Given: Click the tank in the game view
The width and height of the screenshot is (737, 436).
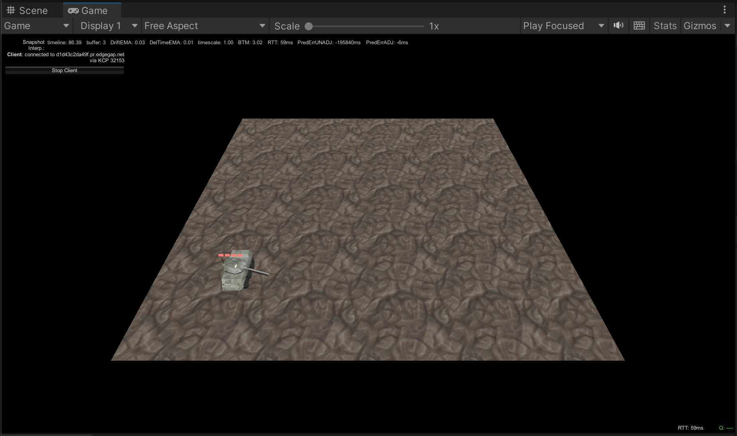Looking at the screenshot, I should 235,273.
